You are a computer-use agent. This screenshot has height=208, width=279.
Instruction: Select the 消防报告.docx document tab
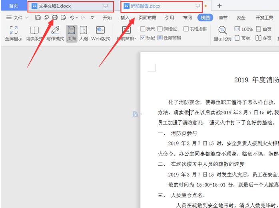[161, 6]
